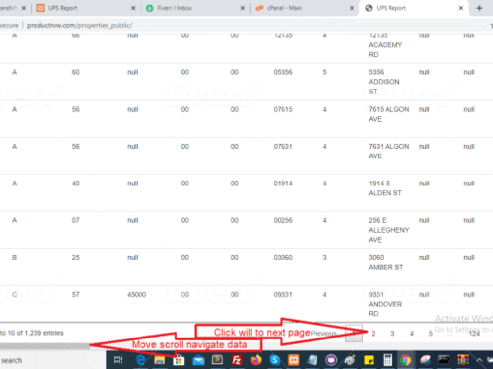This screenshot has width=493, height=369.
Task: Click the '9331 ANDOVER RD' address cell
Action: click(x=385, y=304)
